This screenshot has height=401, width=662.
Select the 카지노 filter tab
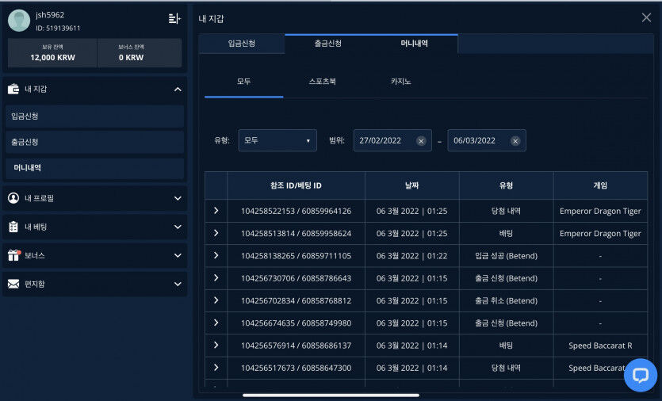pyautogui.click(x=400, y=82)
